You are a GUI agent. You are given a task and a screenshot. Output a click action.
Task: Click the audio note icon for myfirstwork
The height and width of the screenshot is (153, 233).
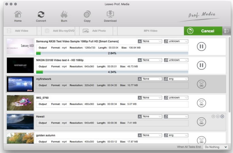[166, 79]
